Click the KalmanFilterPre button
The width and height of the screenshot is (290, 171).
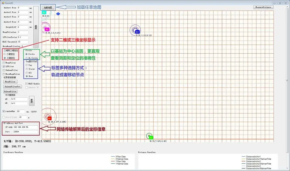12,86
